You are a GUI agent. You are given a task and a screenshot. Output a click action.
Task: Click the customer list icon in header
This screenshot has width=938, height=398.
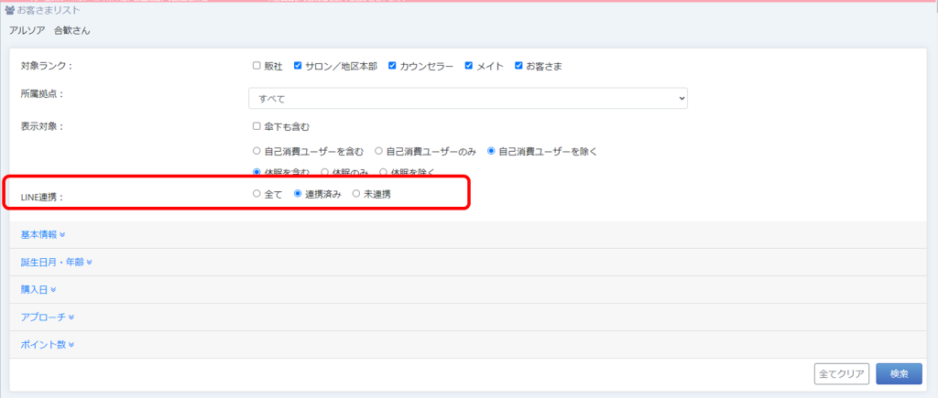10,10
